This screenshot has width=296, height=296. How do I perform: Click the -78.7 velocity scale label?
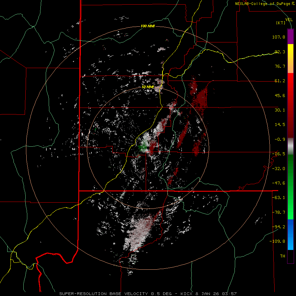(279, 212)
